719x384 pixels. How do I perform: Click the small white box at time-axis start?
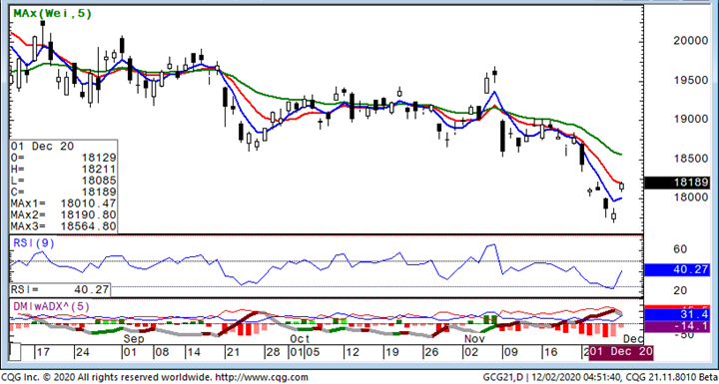tap(15, 352)
